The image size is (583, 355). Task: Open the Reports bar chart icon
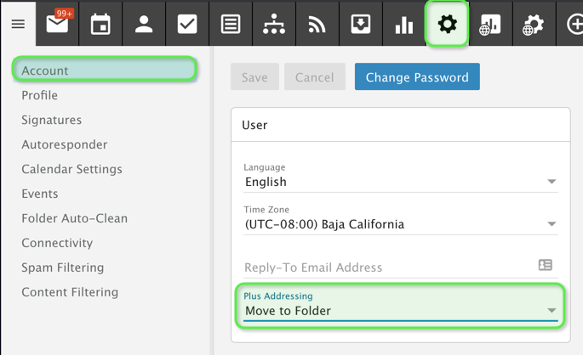(403, 24)
